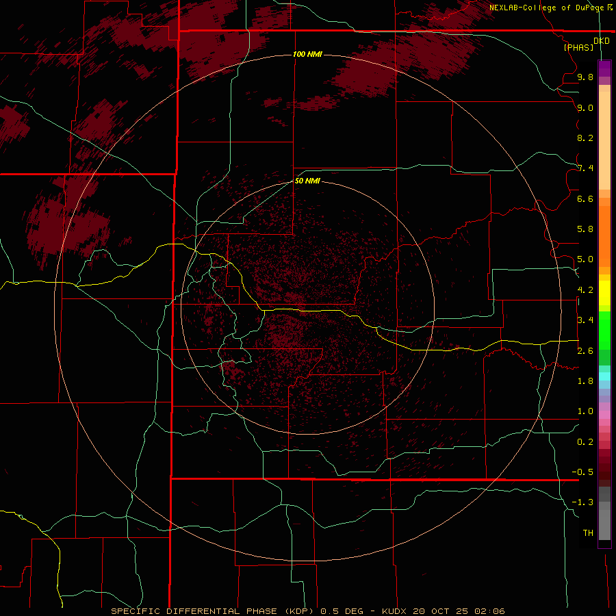Click the KUDX radar site identifier
Image resolution: width=616 pixels, height=616 pixels.
pos(395,611)
